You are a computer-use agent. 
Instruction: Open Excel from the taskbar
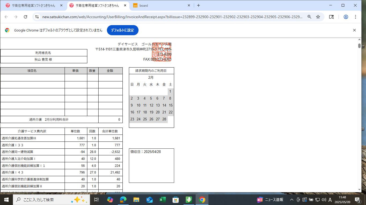click(x=162, y=200)
